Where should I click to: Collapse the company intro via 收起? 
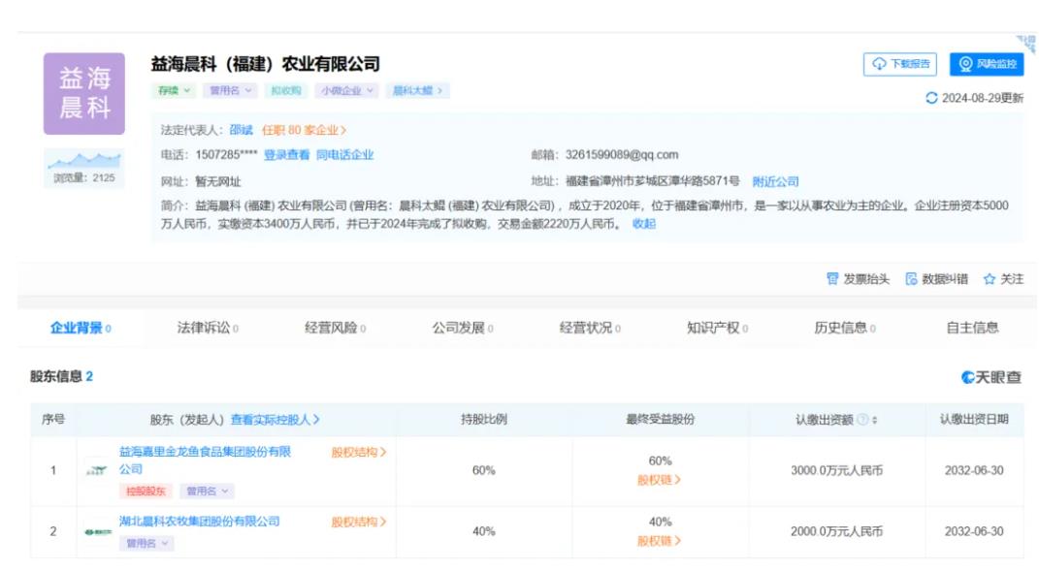tap(643, 224)
